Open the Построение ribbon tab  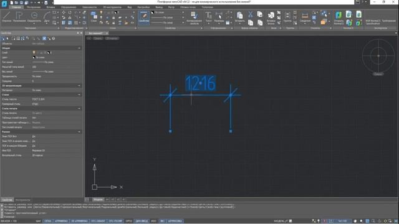click(34, 7)
